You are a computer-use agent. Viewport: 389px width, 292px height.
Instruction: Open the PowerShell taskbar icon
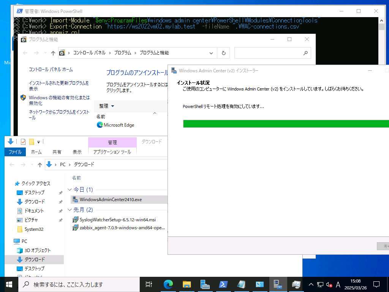pos(223,284)
